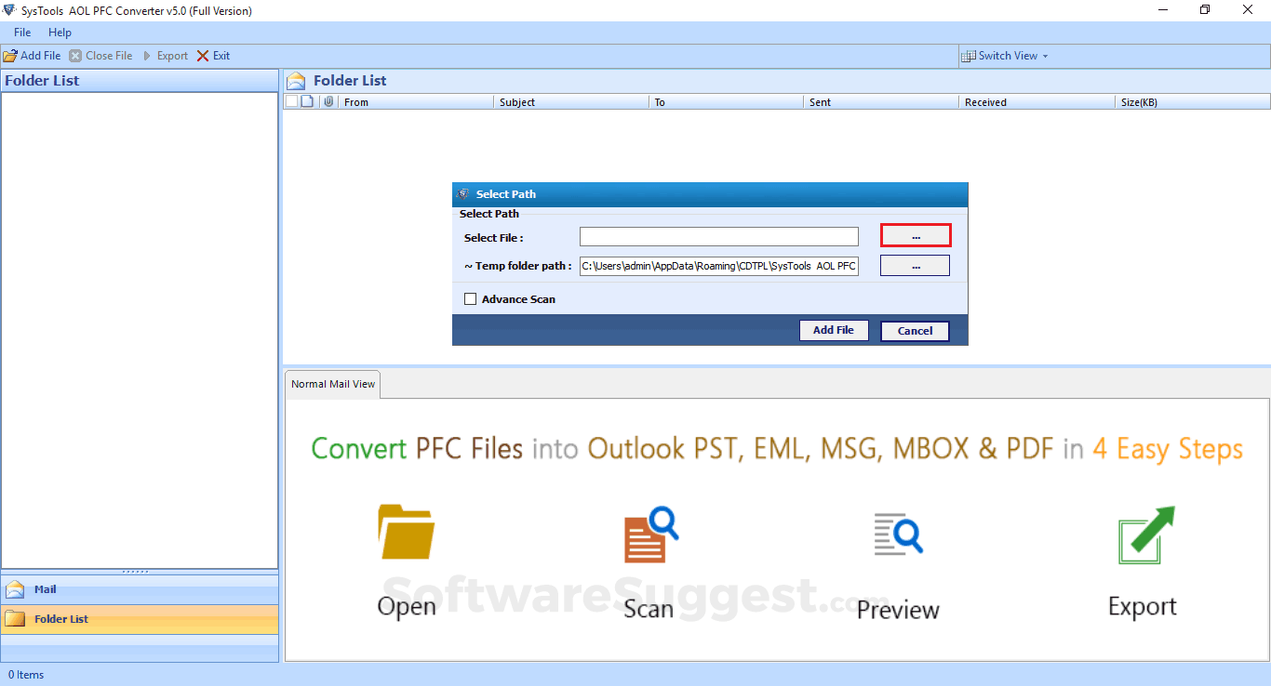Click the "0 Items" status bar text
The width and height of the screenshot is (1271, 686).
click(x=26, y=675)
